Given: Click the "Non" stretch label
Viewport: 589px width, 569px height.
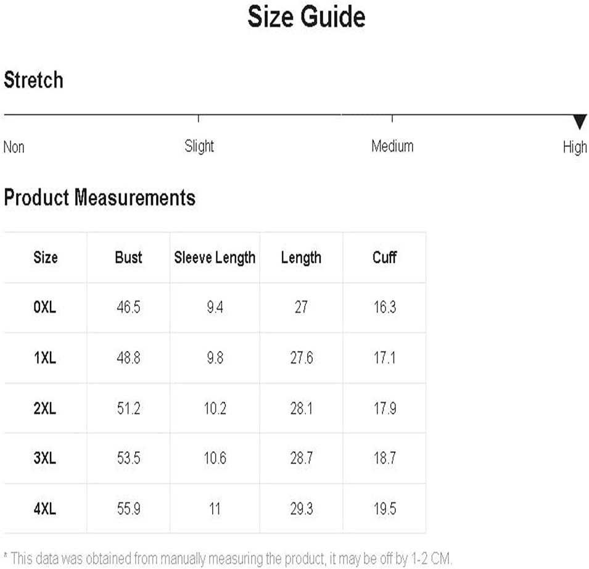Looking at the screenshot, I should click(14, 148).
